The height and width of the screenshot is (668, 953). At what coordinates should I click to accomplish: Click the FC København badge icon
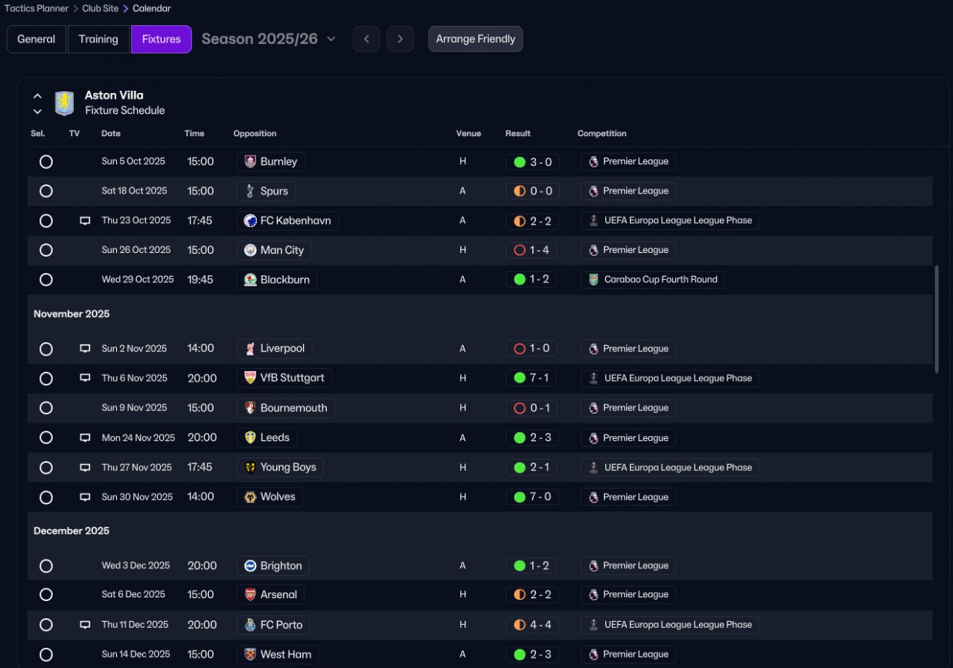click(250, 221)
